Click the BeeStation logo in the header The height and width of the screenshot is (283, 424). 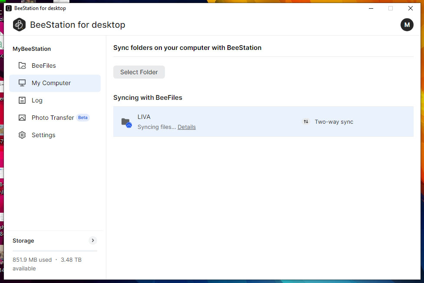(19, 25)
